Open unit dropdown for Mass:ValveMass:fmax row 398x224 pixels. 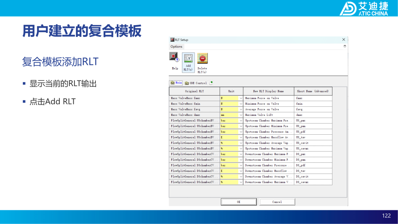pyautogui.click(x=241, y=98)
